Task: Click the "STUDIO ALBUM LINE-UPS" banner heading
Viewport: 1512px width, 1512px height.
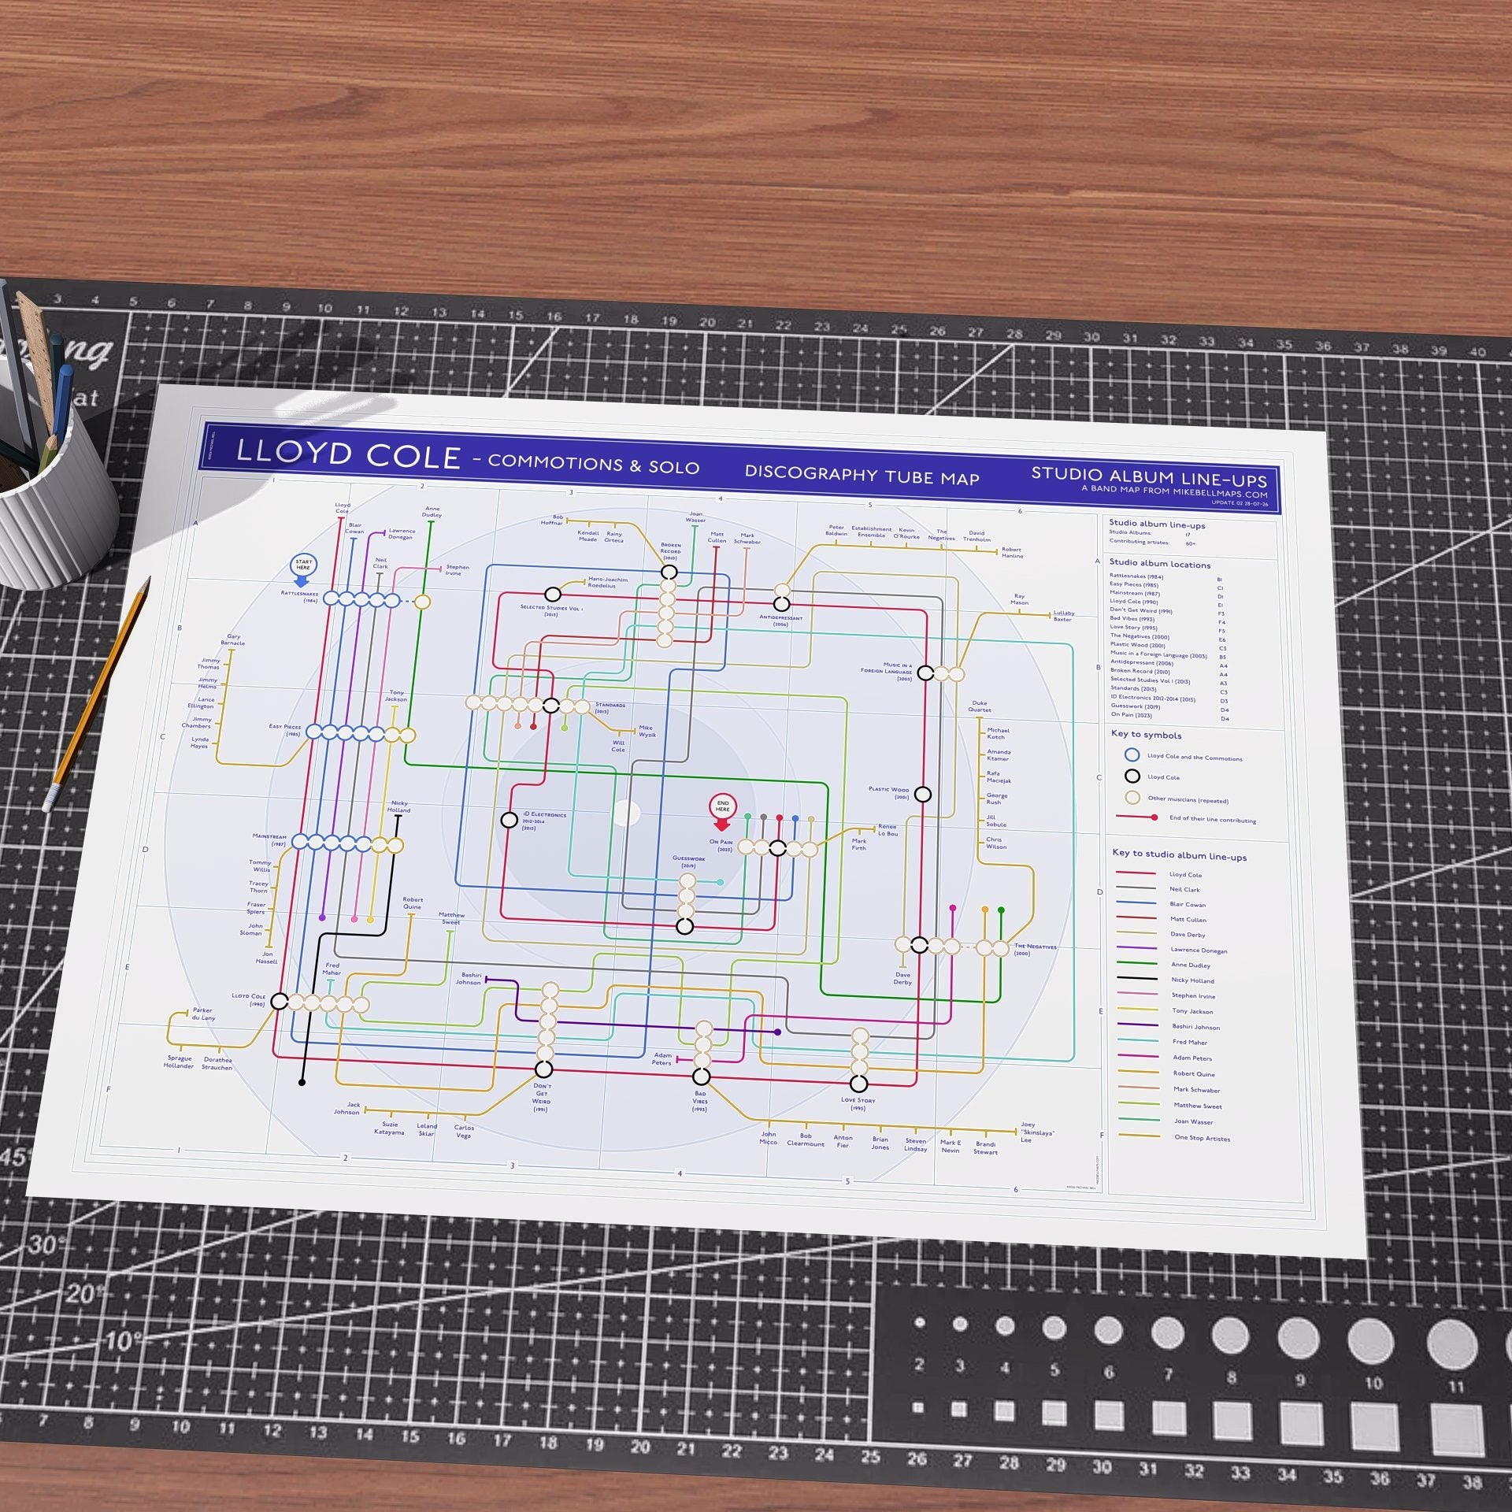Action: pyautogui.click(x=1149, y=476)
